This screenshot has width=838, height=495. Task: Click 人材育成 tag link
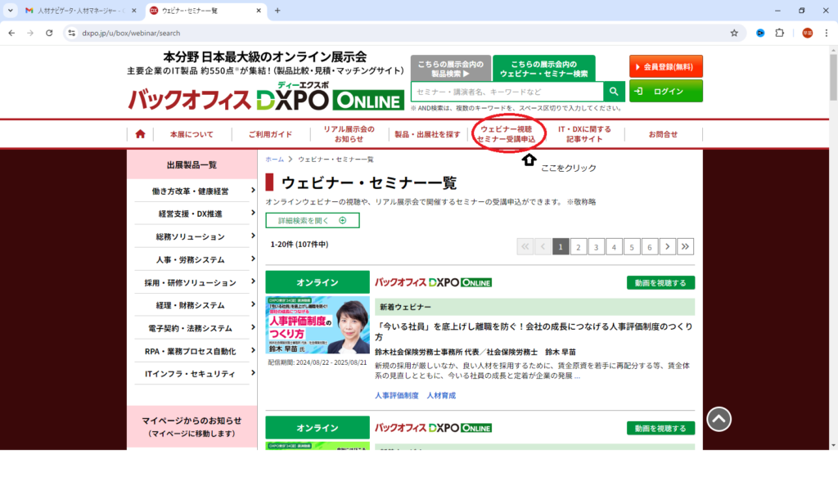point(441,395)
